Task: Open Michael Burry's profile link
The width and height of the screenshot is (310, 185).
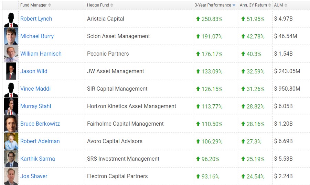Action: tap(37, 36)
